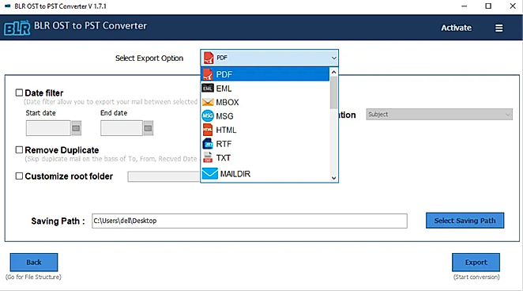Viewport: 523px width, 291px height.
Task: Go Back to file structure
Action: click(34, 263)
